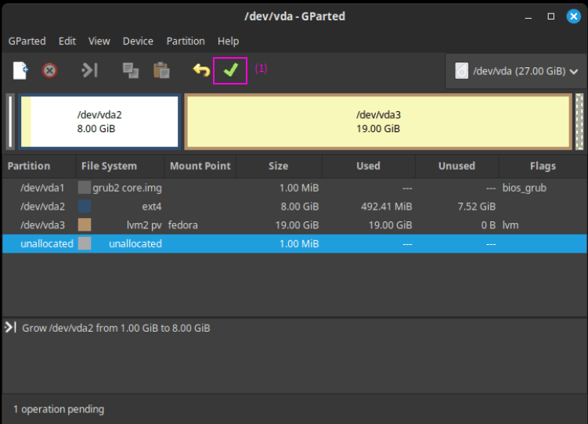Apply all operations with green checkmark
The image size is (588, 424).
[230, 70]
